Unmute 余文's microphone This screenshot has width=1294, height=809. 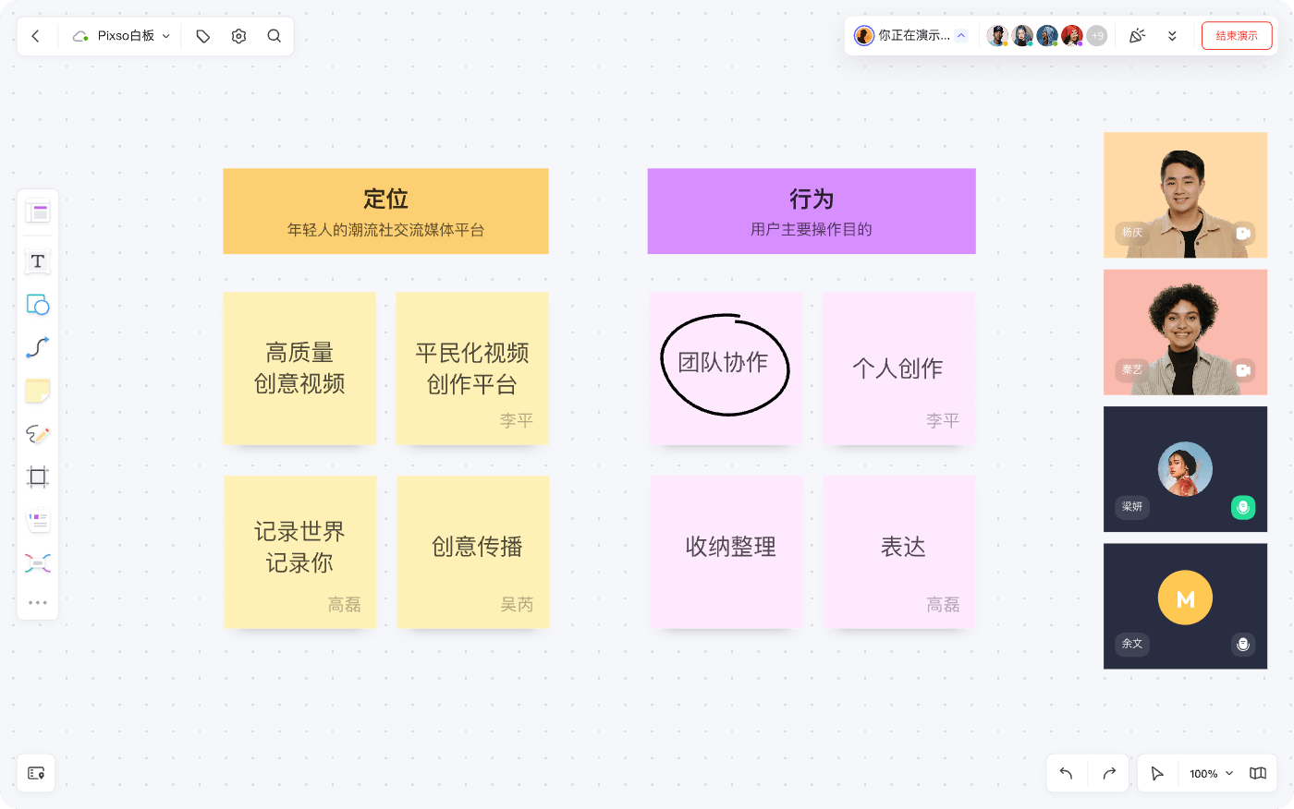point(1242,644)
